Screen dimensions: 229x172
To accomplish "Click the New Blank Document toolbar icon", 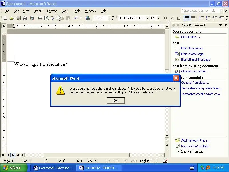I will tap(5, 18).
